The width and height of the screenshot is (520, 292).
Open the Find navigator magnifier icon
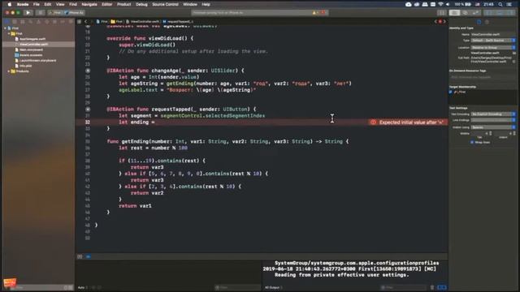pos(31,22)
